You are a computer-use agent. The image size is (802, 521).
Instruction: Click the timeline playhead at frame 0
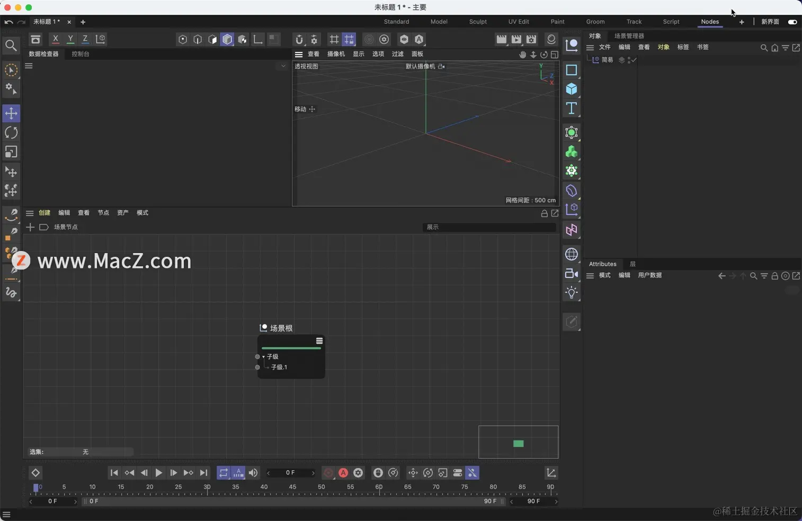(36, 488)
